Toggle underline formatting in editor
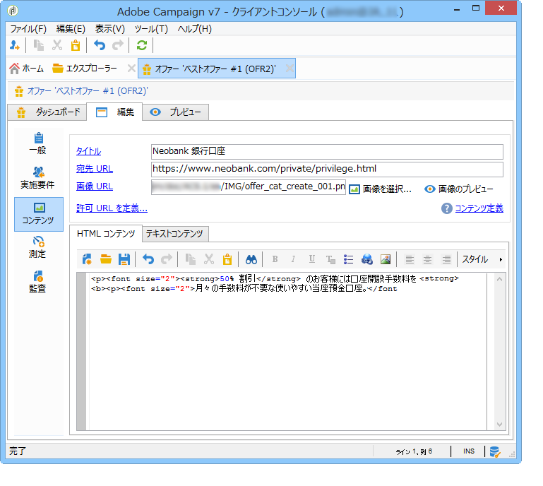The width and height of the screenshot is (543, 486). [312, 259]
